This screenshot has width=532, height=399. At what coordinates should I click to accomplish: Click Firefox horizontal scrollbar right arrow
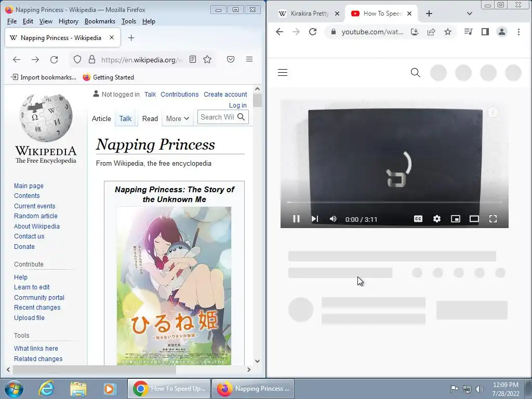(249, 369)
